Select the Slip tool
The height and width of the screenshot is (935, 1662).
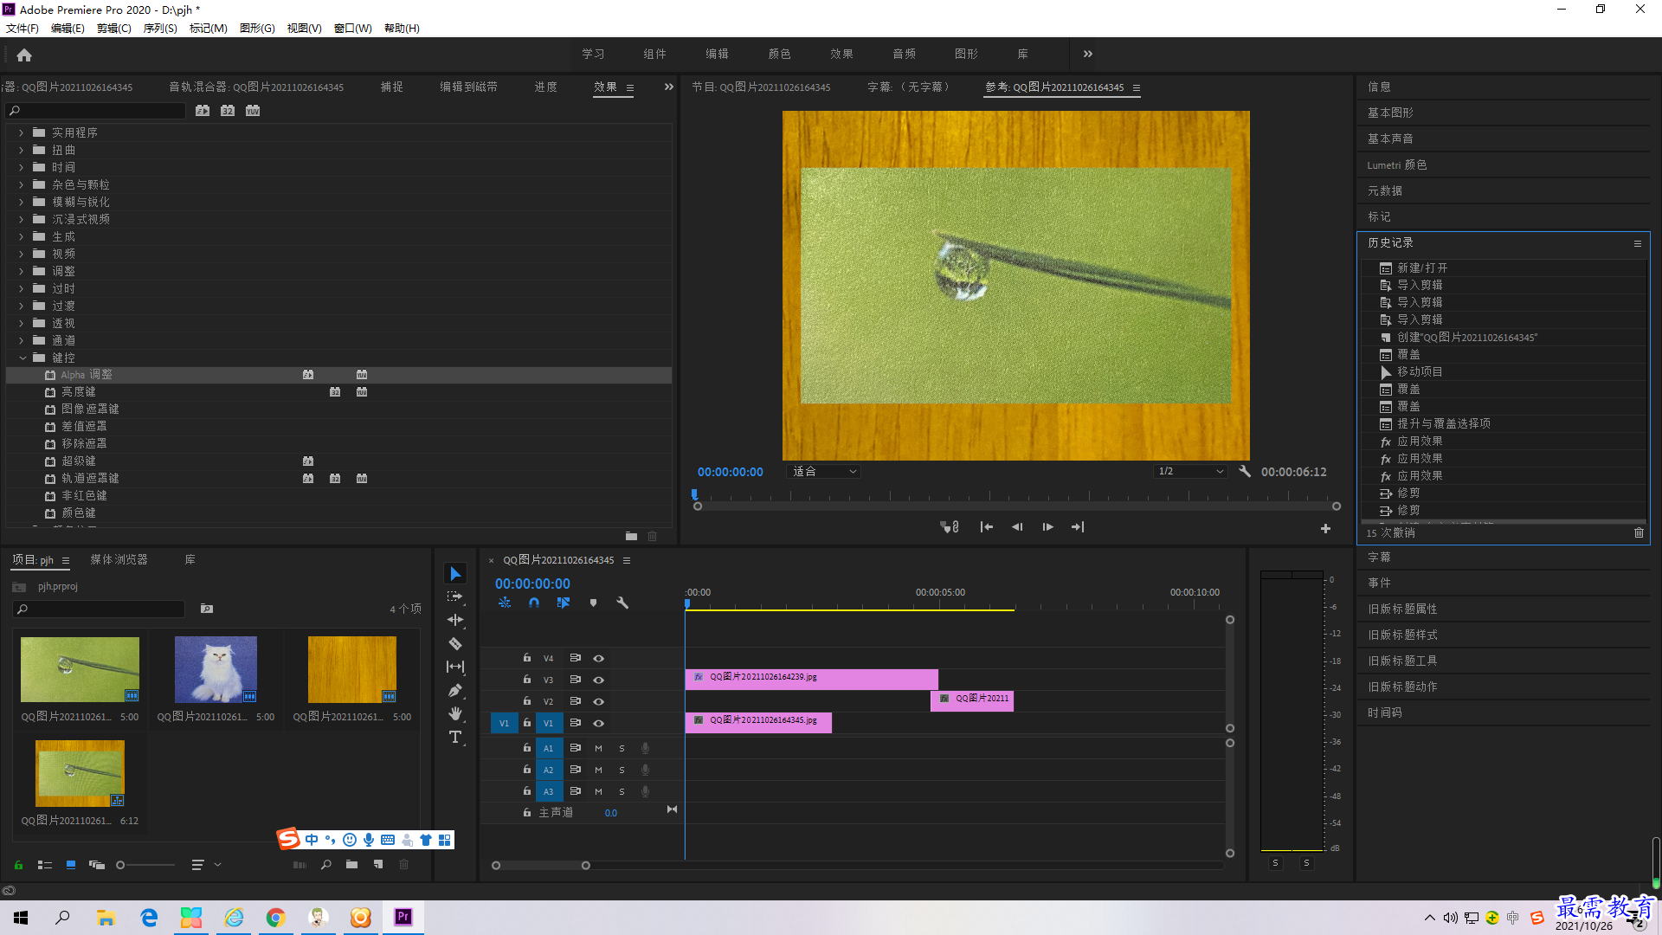[455, 667]
